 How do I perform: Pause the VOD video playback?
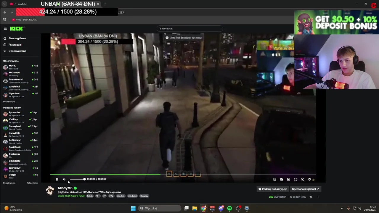pyautogui.click(x=57, y=179)
